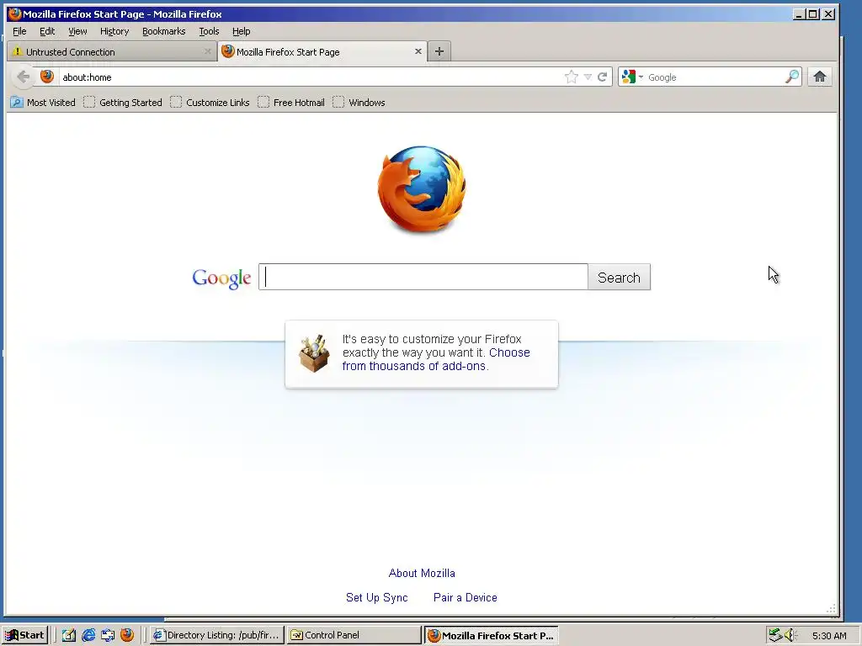862x646 pixels.
Task: Click the Set Up Sync link
Action: pyautogui.click(x=376, y=597)
